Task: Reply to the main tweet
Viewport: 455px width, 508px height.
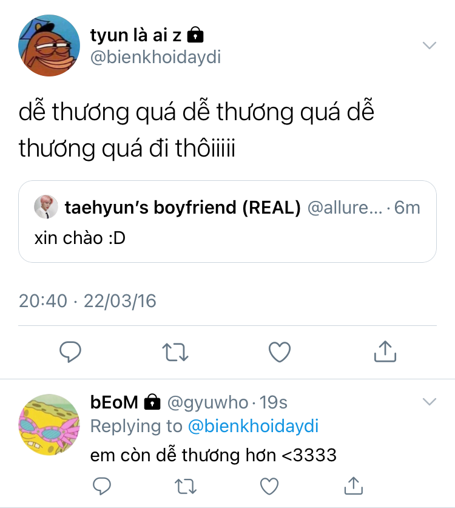Action: [x=70, y=351]
